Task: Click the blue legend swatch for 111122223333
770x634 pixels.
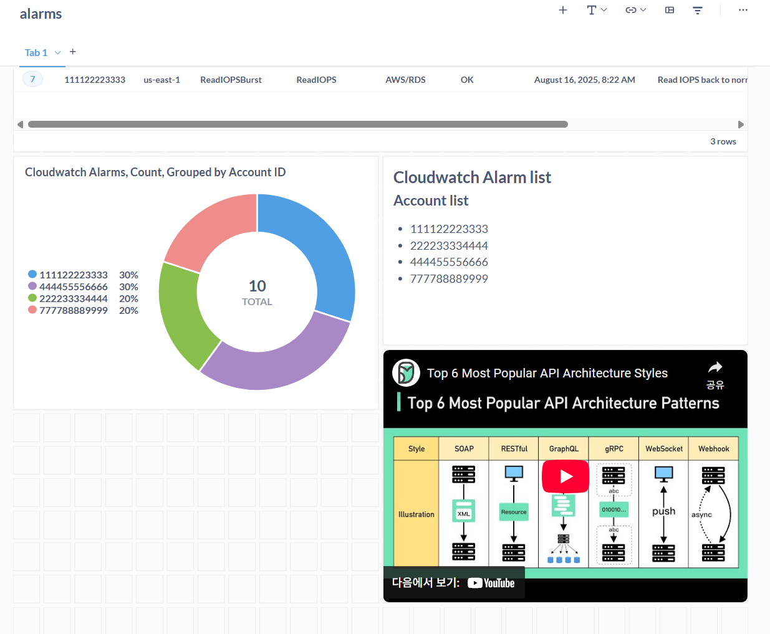Action: pos(32,274)
